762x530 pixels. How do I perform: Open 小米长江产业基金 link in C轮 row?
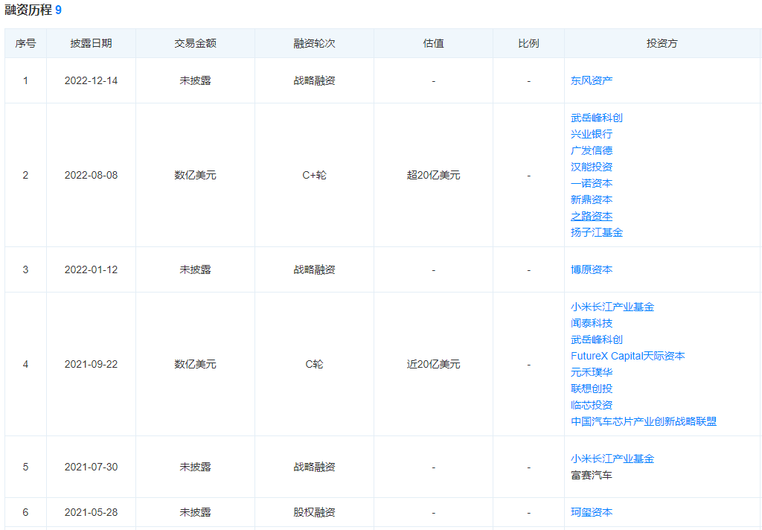tap(612, 307)
